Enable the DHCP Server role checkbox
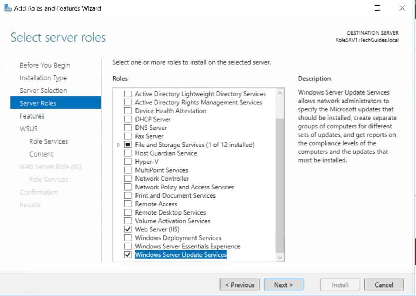Image resolution: width=416 pixels, height=296 pixels. click(128, 119)
